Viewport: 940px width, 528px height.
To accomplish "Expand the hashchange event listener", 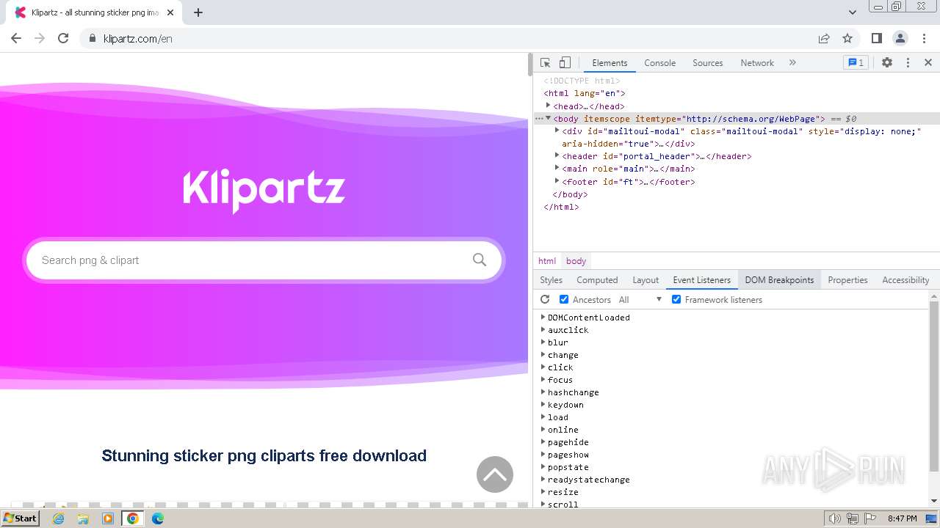I will 543,392.
